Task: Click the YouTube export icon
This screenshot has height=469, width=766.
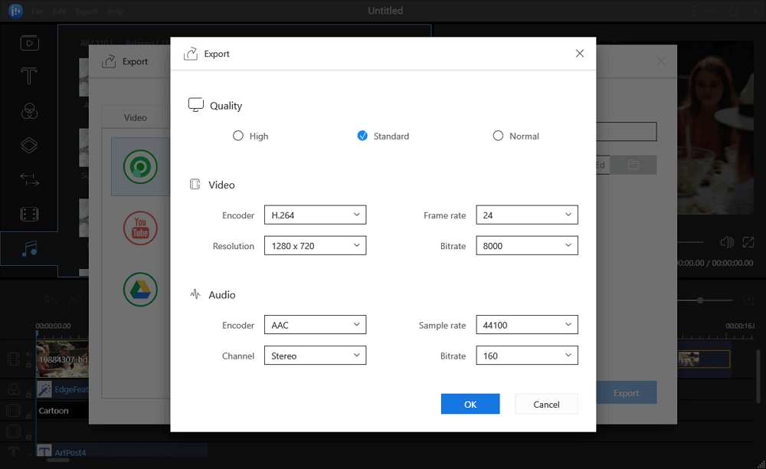Action: tap(140, 228)
